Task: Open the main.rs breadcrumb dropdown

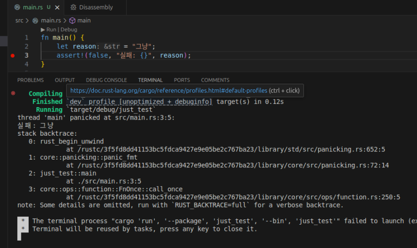Action: 51,20
